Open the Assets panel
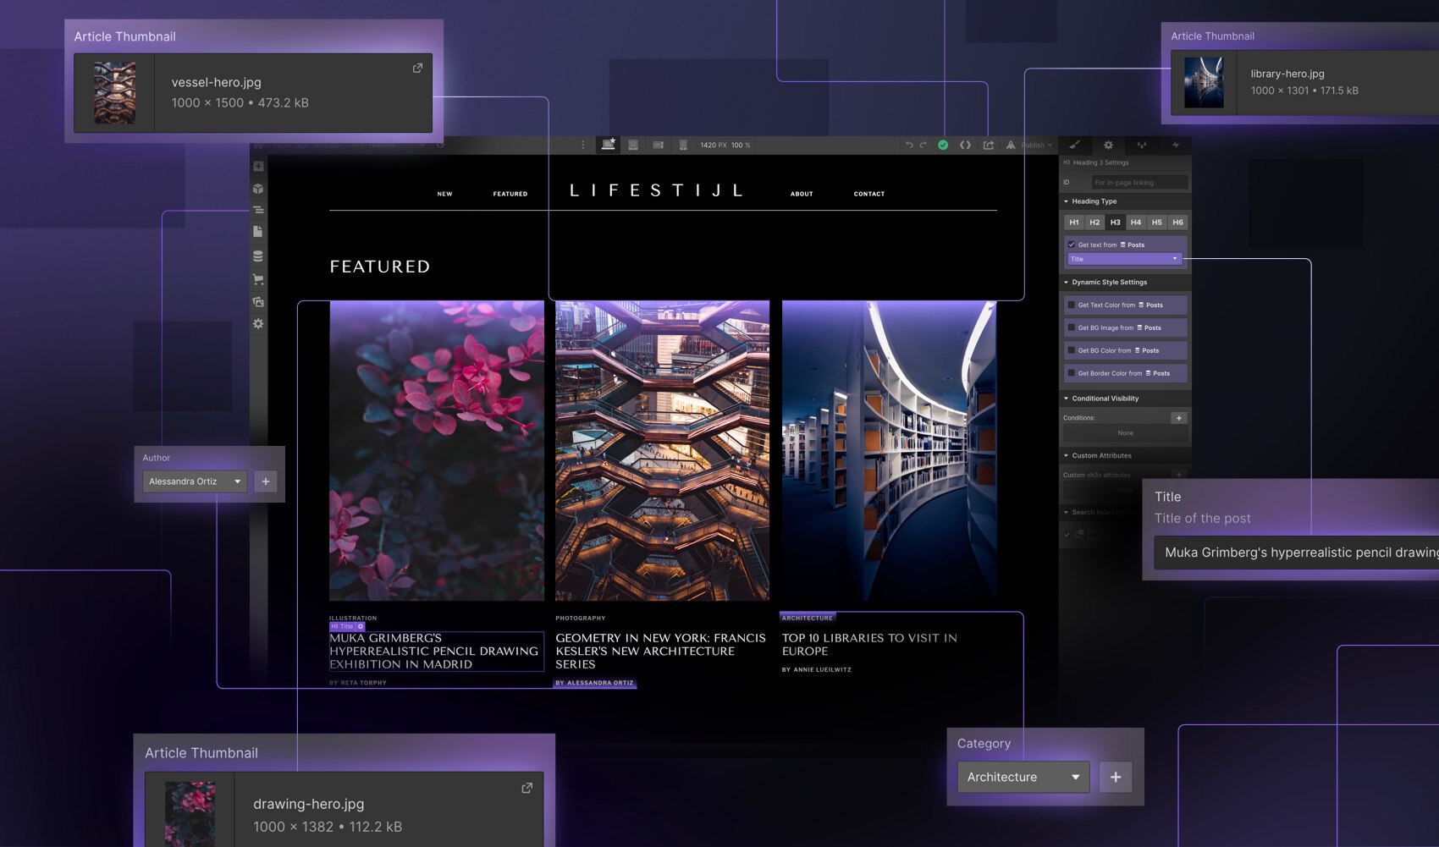The image size is (1439, 847). 258,301
